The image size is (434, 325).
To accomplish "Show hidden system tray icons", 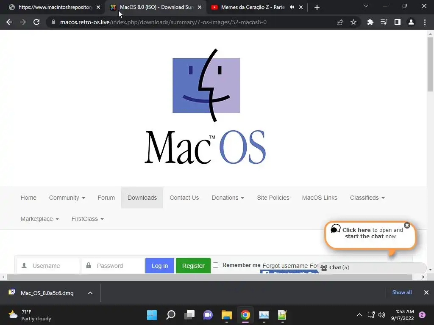I will coord(359,315).
